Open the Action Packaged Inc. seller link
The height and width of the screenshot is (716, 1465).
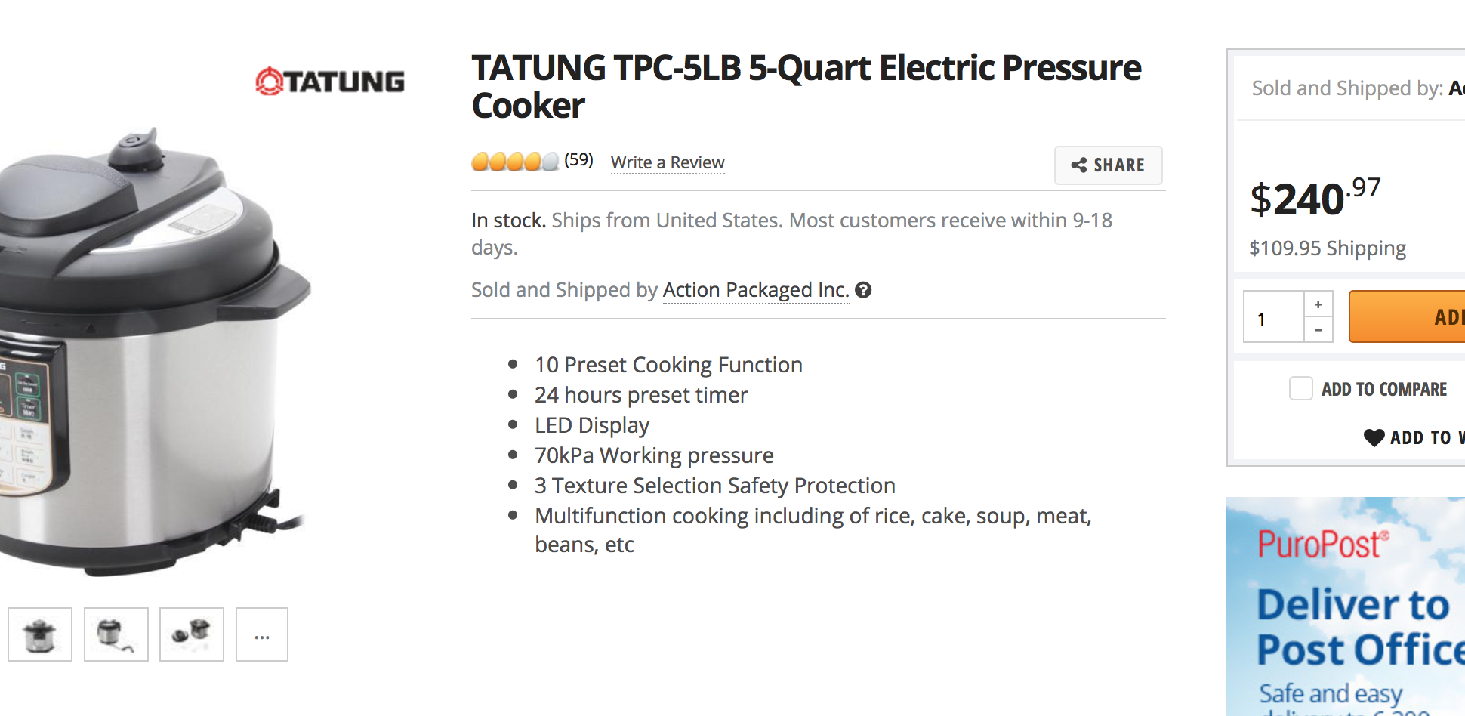[x=756, y=290]
